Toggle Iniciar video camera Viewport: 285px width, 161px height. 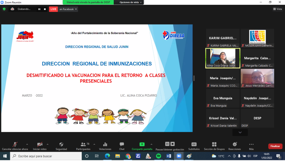pos(40,146)
